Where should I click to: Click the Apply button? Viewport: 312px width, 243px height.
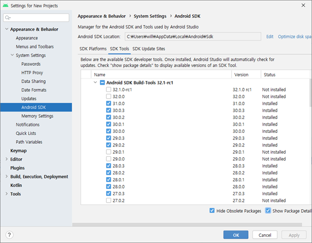click(294, 235)
